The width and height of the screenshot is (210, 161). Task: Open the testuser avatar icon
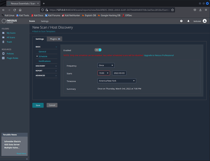coord(205,21)
